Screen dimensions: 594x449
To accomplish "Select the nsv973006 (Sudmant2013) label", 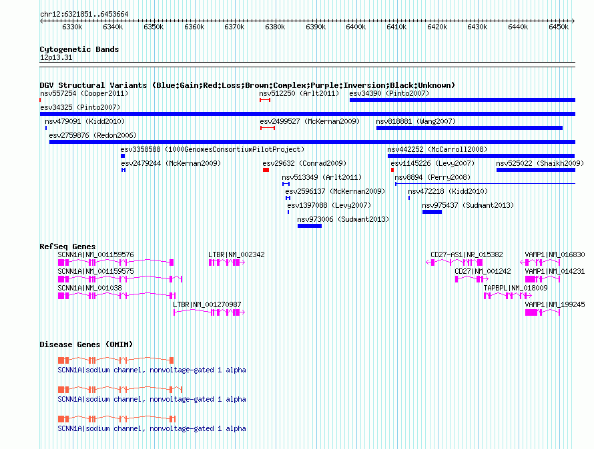I will tap(343, 219).
